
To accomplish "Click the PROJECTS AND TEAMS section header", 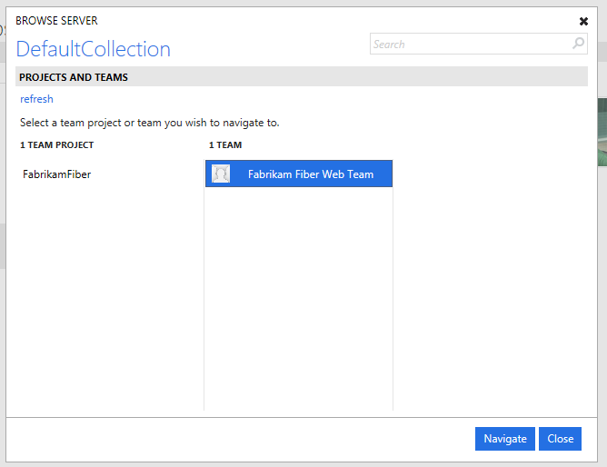I will point(74,77).
